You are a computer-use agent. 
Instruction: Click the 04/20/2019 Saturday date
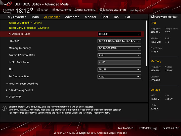9,11
